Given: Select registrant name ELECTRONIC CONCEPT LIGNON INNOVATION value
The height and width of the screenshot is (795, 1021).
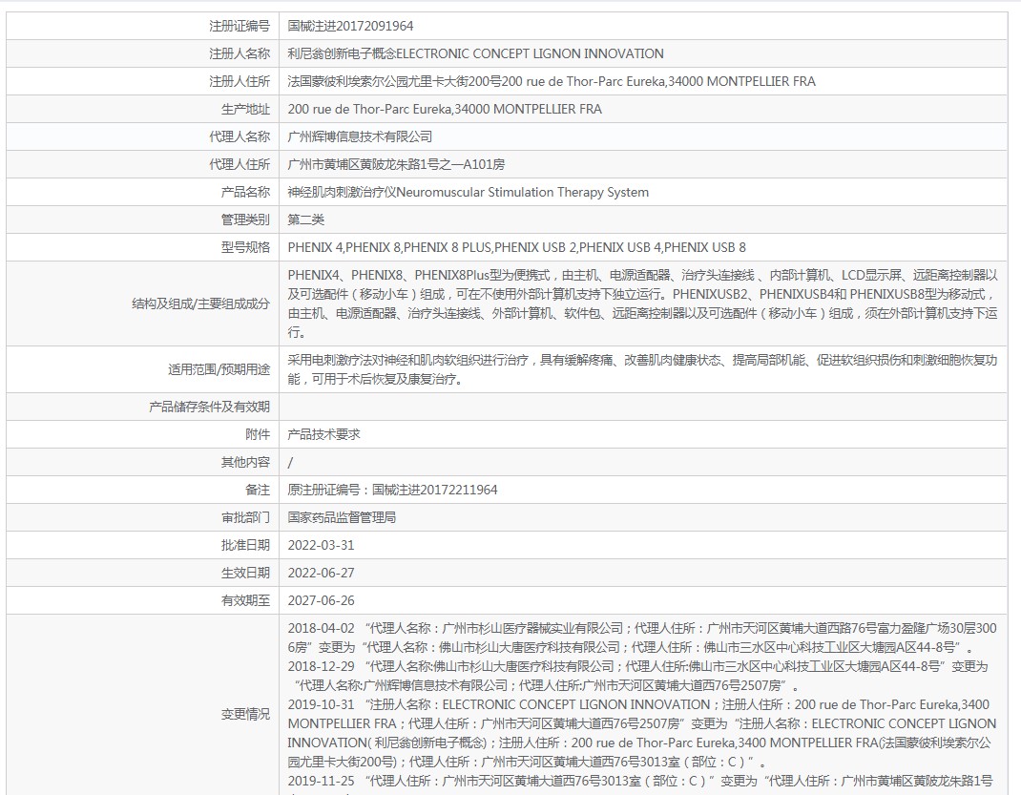Looking at the screenshot, I should pyautogui.click(x=475, y=53).
